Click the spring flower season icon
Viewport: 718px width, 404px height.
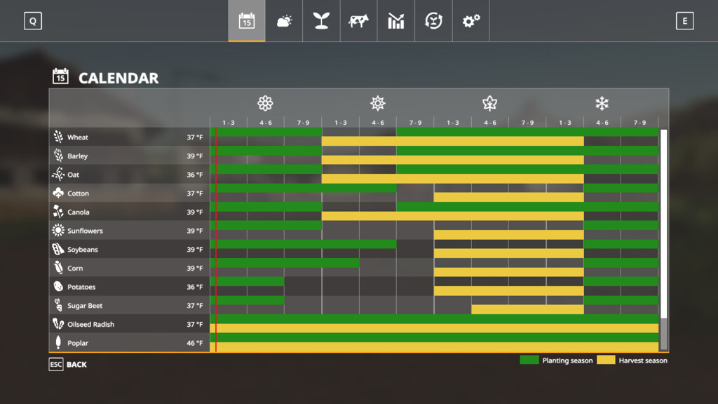click(265, 103)
